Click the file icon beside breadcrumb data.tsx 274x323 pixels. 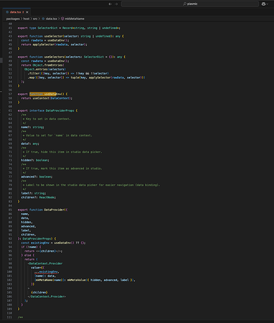coord(43,19)
